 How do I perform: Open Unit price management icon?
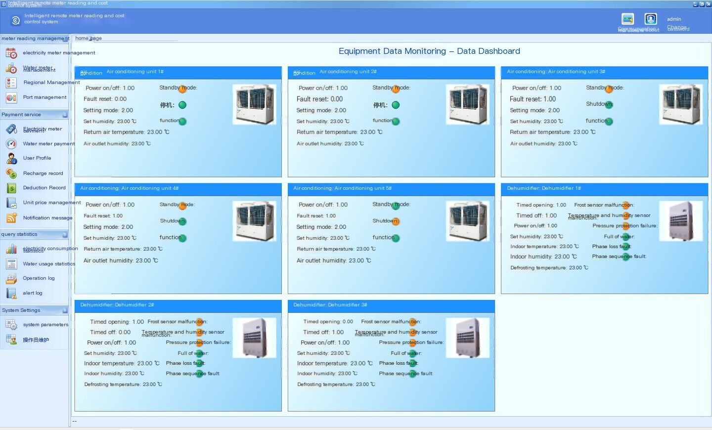tap(11, 203)
